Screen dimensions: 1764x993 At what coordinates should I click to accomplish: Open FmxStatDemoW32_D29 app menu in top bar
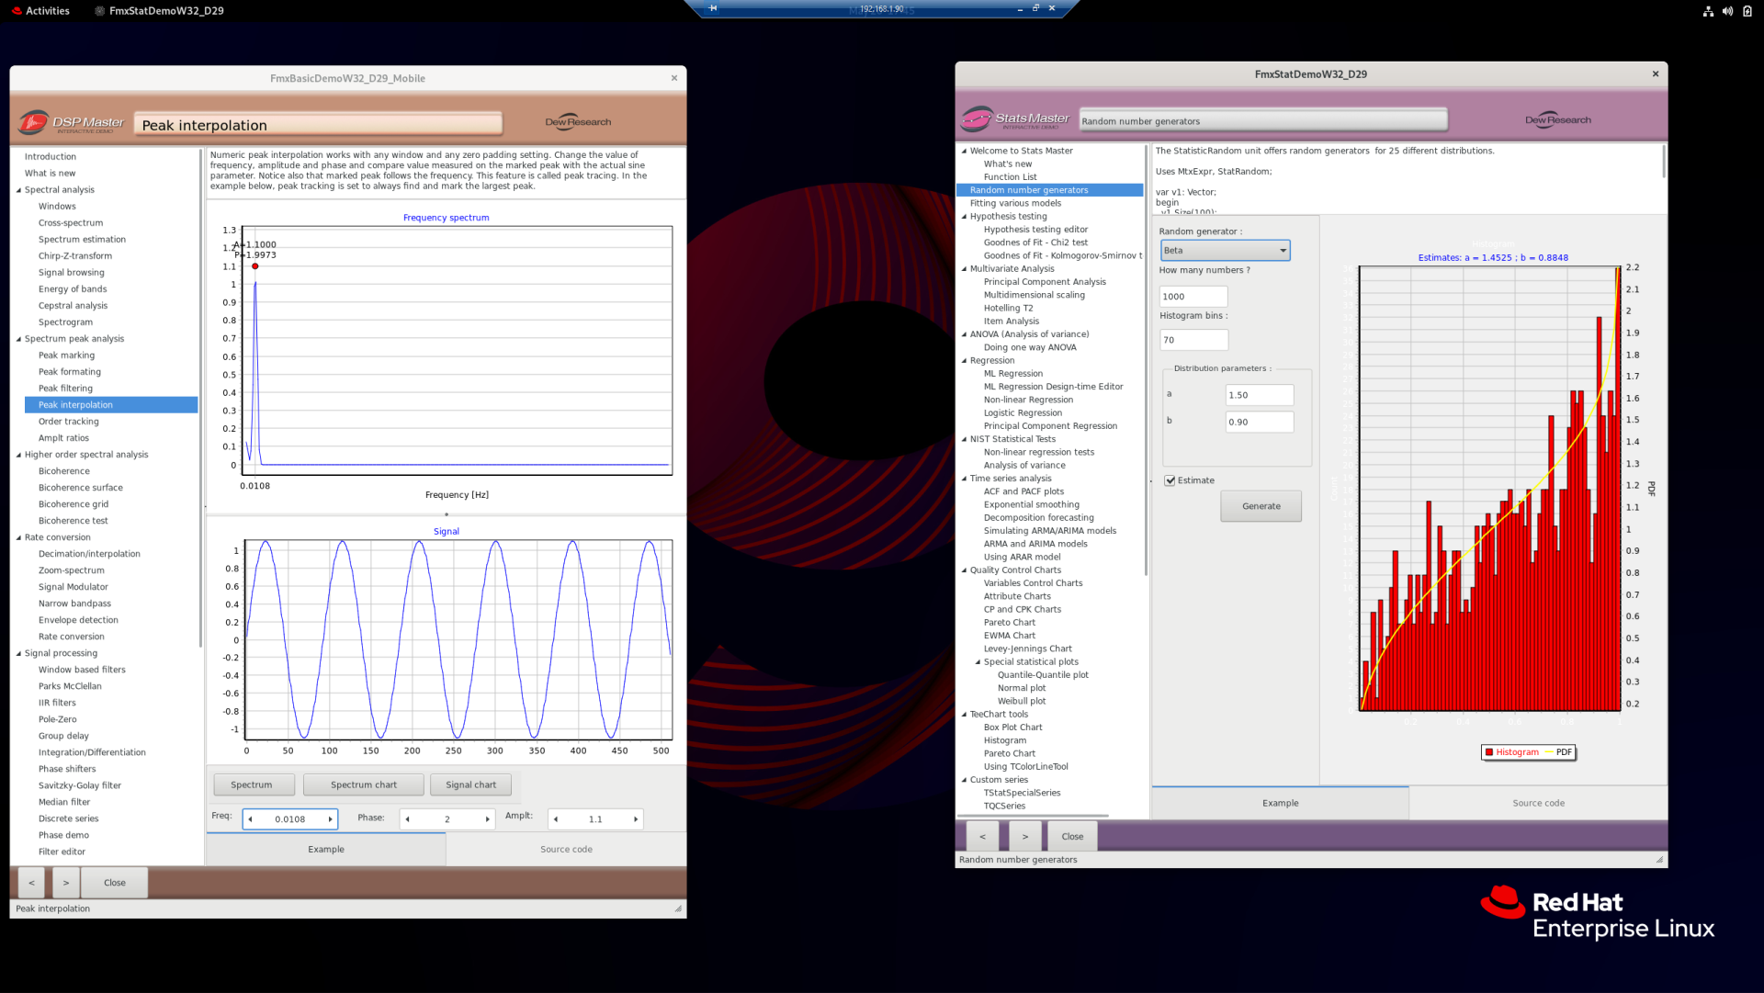[x=160, y=11]
